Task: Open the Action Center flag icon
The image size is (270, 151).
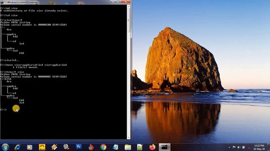Action: click(234, 147)
